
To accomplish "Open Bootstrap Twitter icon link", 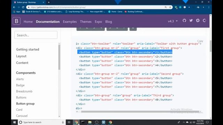I will (191, 20).
